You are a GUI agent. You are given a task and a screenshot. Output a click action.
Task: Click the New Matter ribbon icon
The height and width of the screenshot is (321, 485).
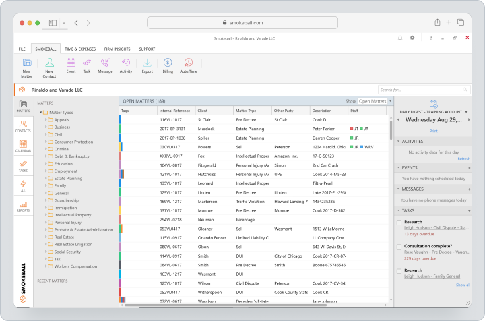tap(27, 68)
